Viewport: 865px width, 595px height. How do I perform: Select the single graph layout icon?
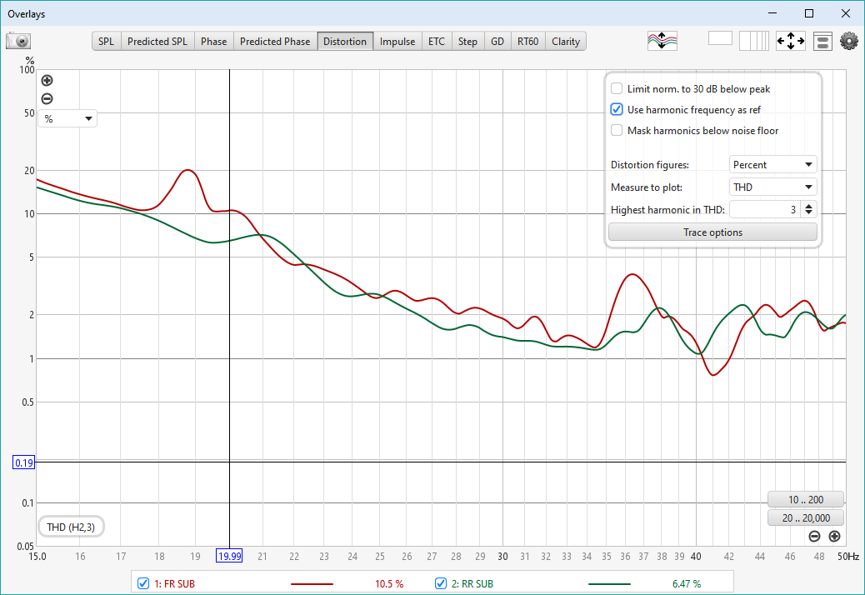(720, 38)
